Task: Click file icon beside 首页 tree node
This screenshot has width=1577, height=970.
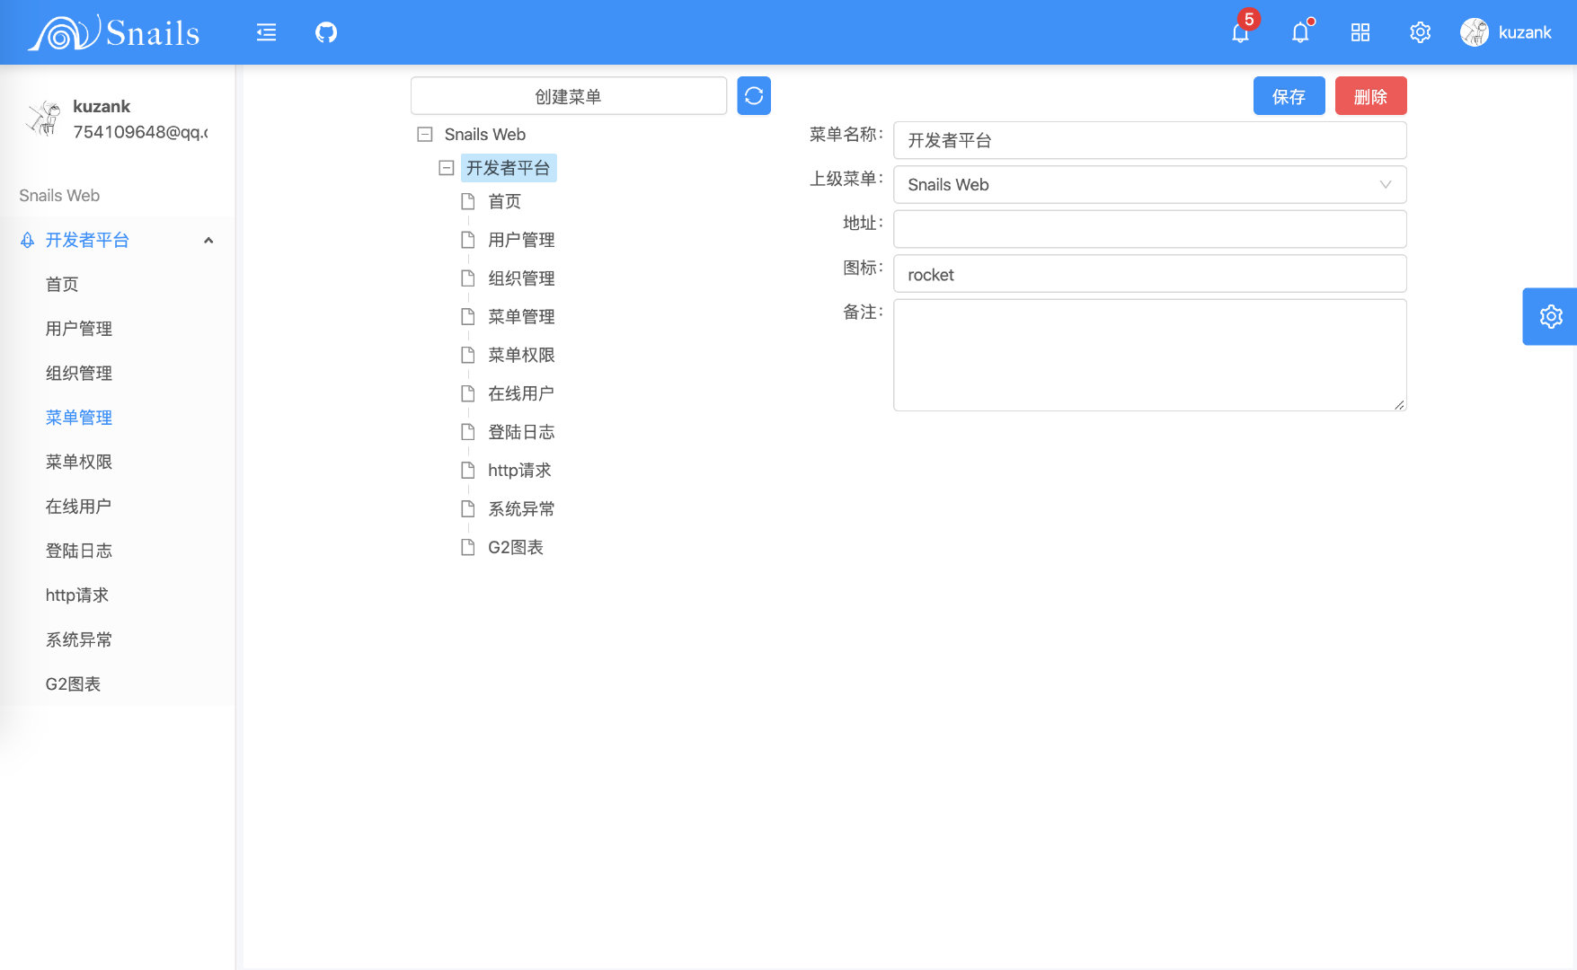Action: pos(467,201)
